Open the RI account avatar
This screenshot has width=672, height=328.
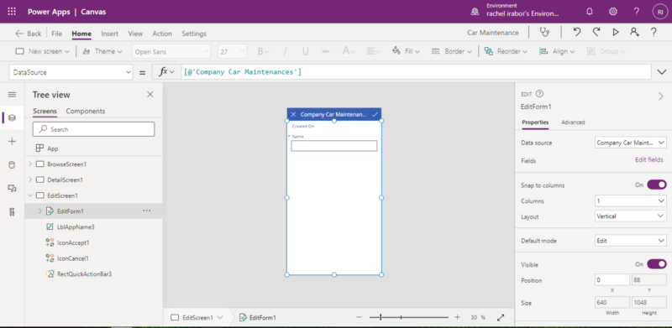click(659, 12)
